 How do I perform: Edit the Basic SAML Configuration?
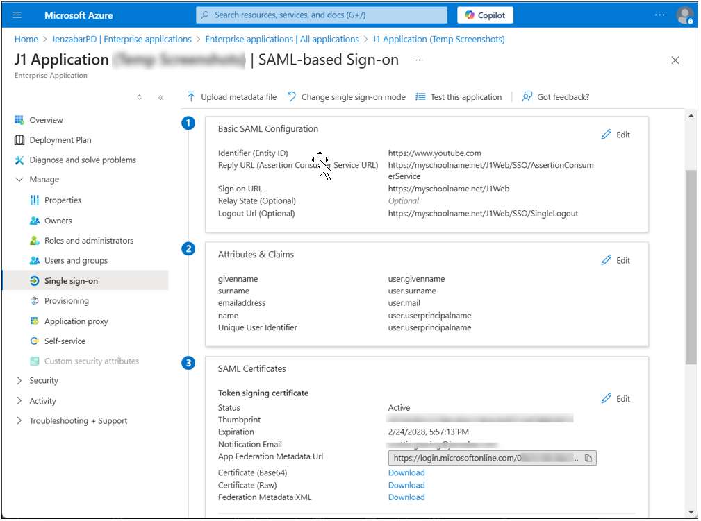[616, 135]
